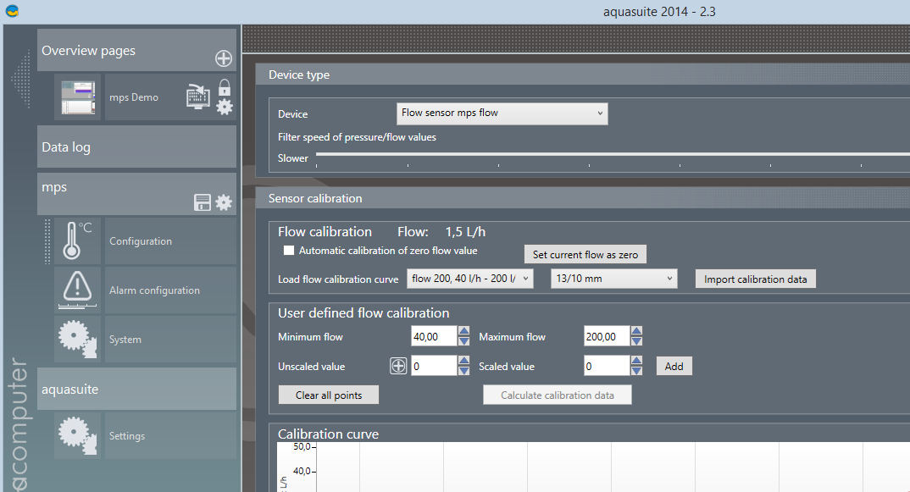910x492 pixels.
Task: Decrease the Minimum flow value
Action: 463,341
